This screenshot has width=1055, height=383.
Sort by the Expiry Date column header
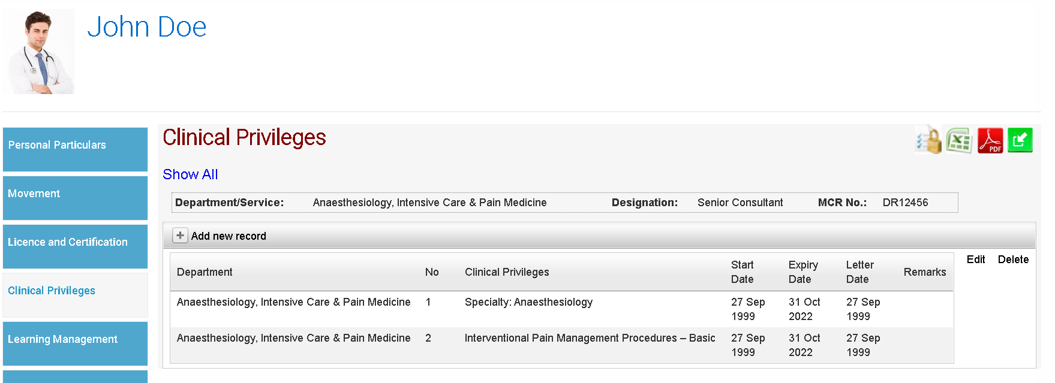pos(803,272)
